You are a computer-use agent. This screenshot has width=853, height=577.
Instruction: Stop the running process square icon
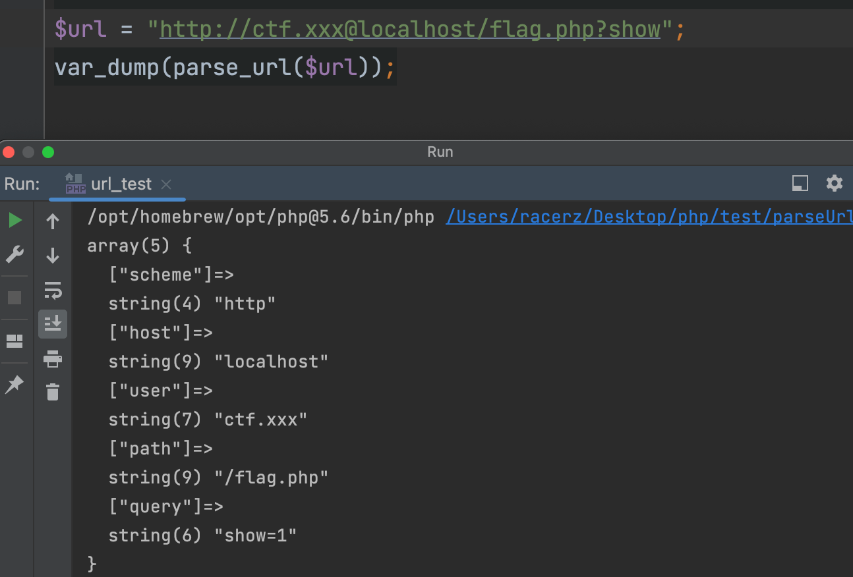click(x=15, y=298)
